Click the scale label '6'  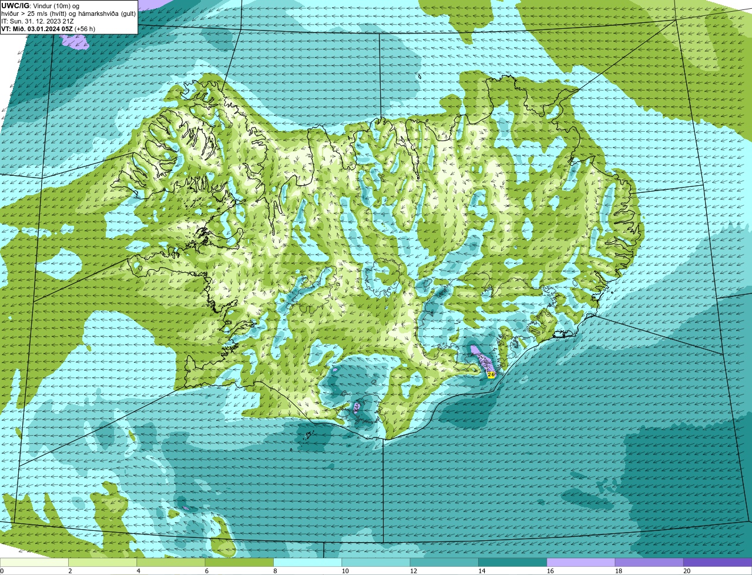[207, 571]
